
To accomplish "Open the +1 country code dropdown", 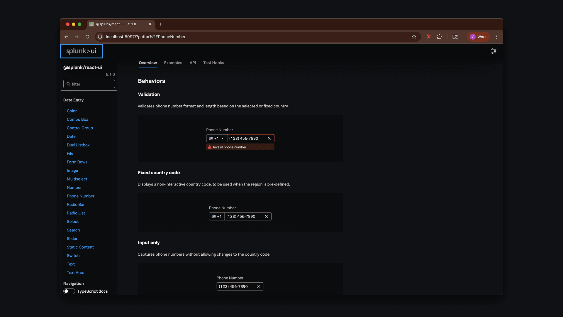I will 216,138.
